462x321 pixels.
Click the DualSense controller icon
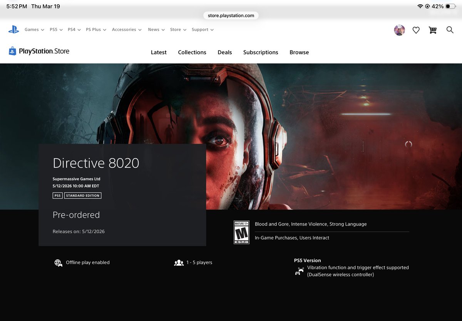pyautogui.click(x=299, y=271)
